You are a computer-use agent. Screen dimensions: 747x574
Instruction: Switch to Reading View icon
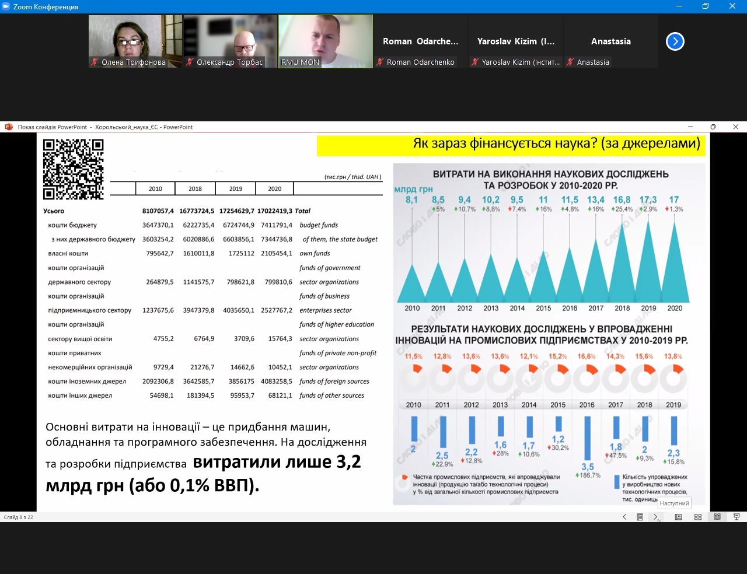[717, 517]
